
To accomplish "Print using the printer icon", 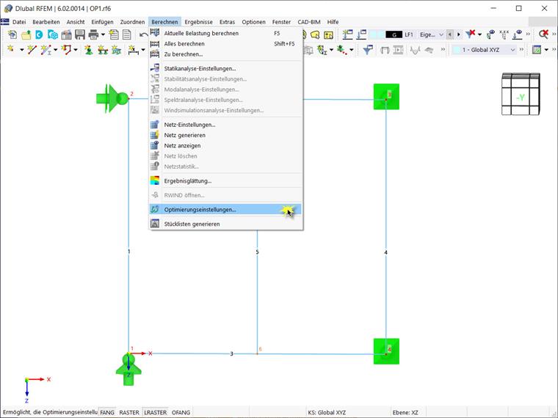I will [x=93, y=34].
